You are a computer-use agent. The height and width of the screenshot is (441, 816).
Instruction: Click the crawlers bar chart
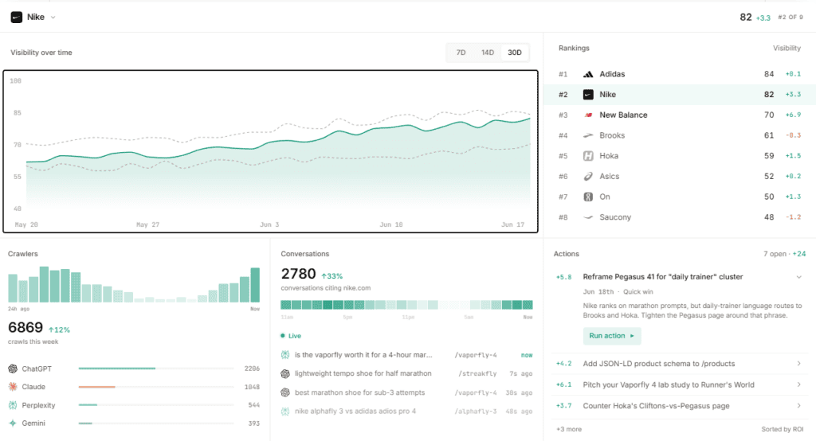coord(134,284)
